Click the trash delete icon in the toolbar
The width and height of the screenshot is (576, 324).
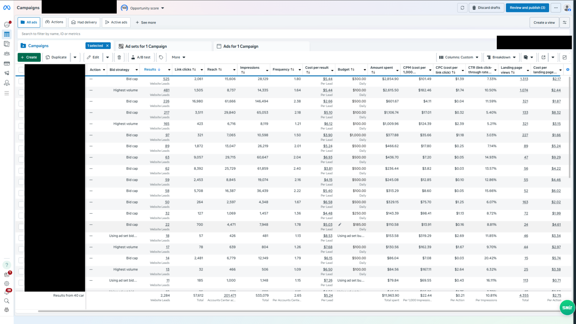[119, 57]
